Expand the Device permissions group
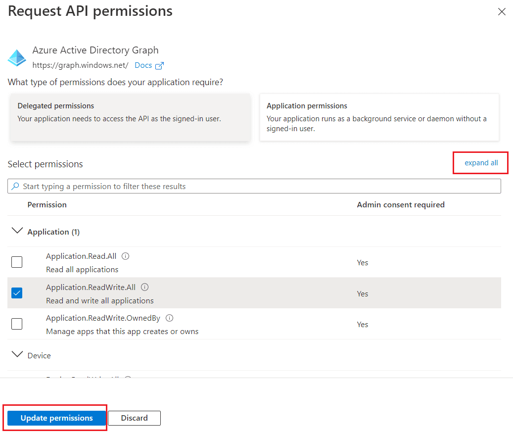The width and height of the screenshot is (513, 434). click(16, 354)
